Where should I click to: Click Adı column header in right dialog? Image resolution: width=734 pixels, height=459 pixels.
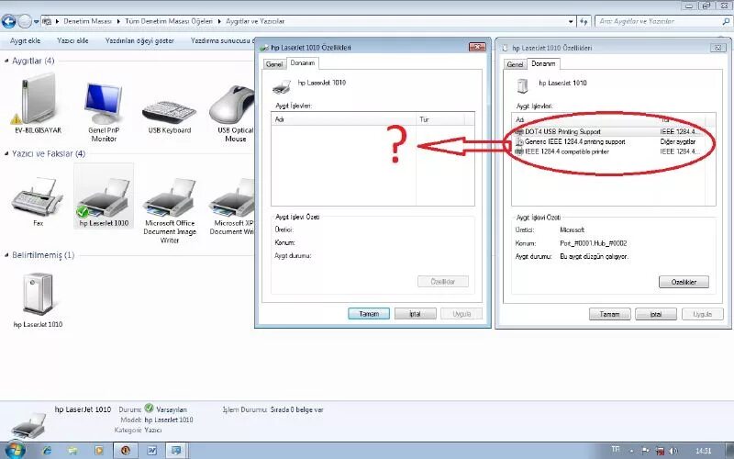coord(584,120)
